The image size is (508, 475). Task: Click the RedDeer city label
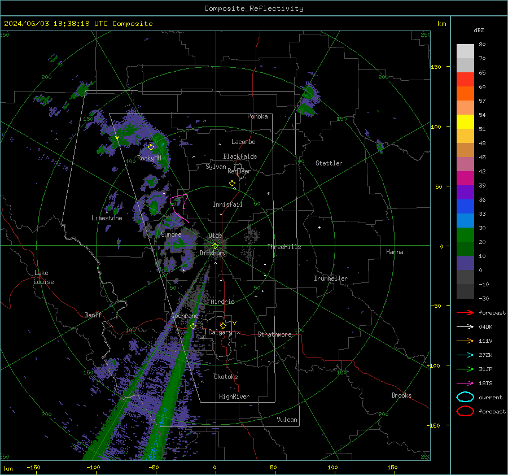pyautogui.click(x=239, y=171)
